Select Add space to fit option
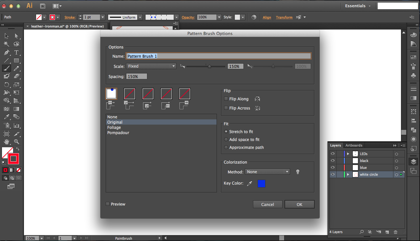 click(226, 140)
